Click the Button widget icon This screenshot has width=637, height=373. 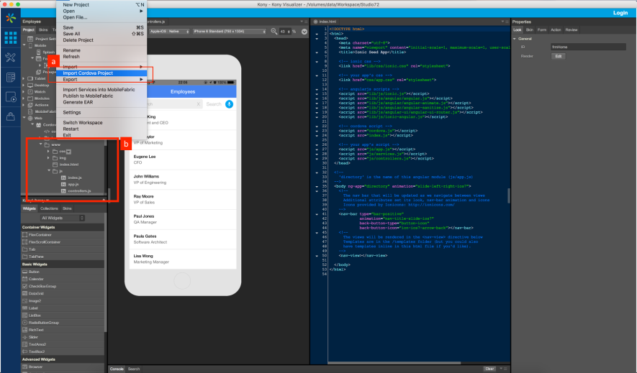pyautogui.click(x=24, y=272)
